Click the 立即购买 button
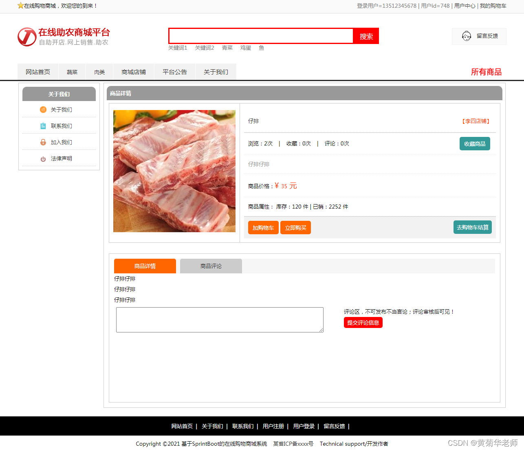524x451 pixels. coord(295,227)
